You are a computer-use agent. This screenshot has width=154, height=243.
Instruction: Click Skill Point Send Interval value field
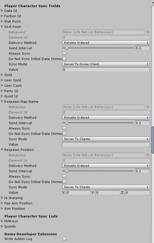142,48
